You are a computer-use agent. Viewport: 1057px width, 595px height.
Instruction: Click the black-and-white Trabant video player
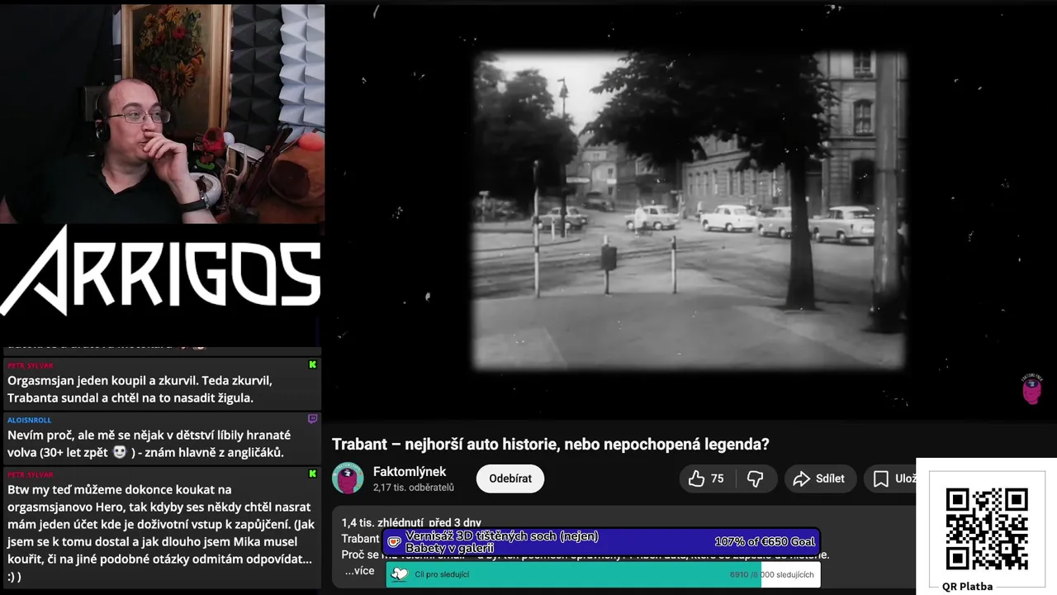pyautogui.click(x=690, y=211)
